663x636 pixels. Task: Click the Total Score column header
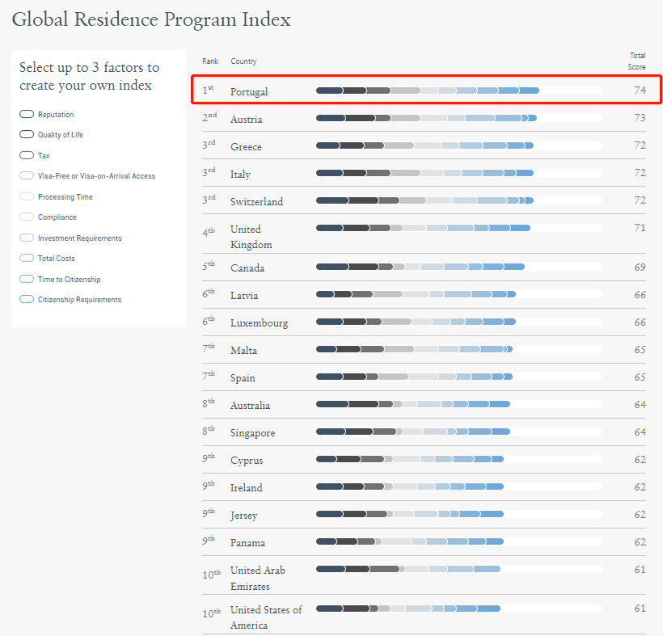click(x=637, y=61)
